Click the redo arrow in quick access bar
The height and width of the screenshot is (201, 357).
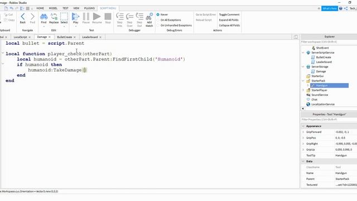tap(17, 8)
